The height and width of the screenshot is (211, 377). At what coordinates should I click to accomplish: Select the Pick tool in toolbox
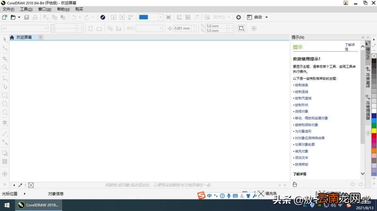point(5,39)
